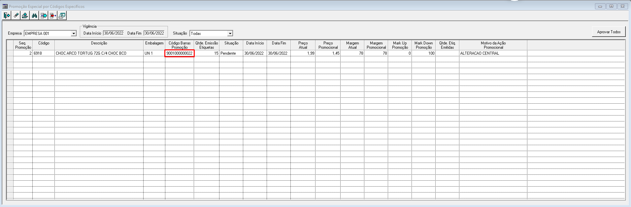Click the eraser clear icon
This screenshot has width=631, height=207.
pyautogui.click(x=16, y=15)
